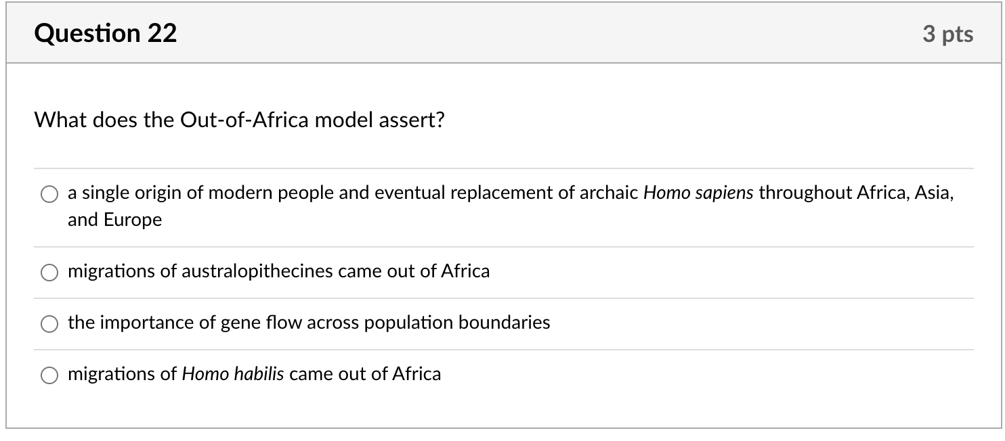Click the second answer row
This screenshot has width=1005, height=441.
[x=278, y=272]
